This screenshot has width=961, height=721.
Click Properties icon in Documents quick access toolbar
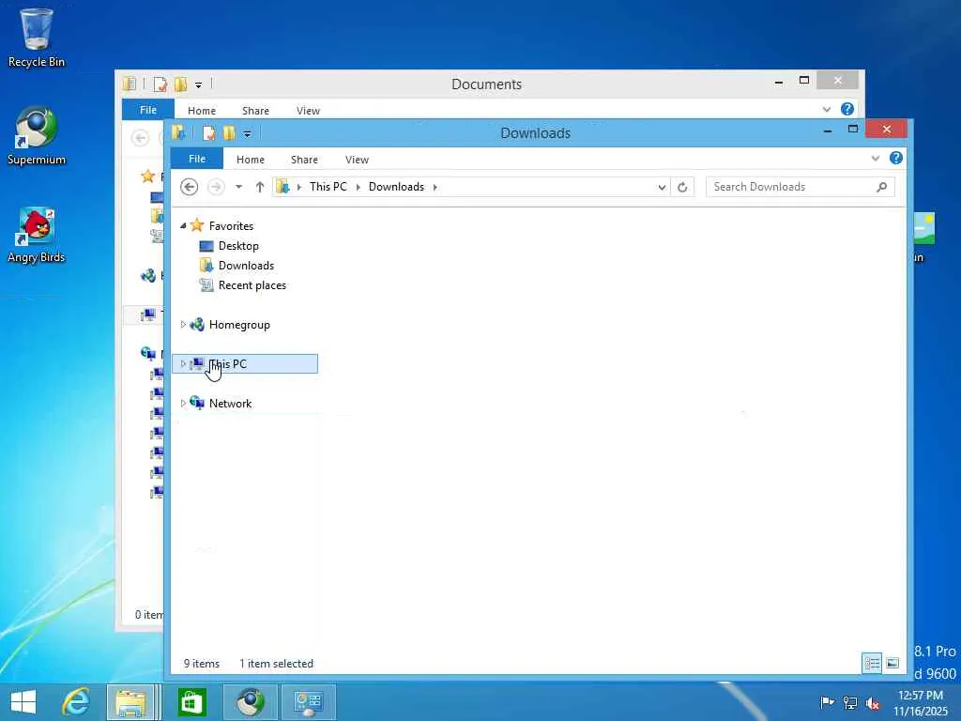(x=160, y=84)
